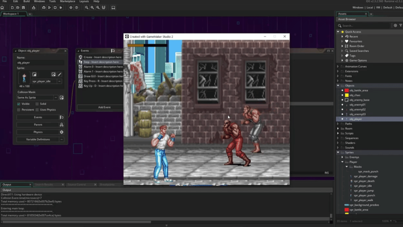Click the Physics gear icon

[x=61, y=132]
